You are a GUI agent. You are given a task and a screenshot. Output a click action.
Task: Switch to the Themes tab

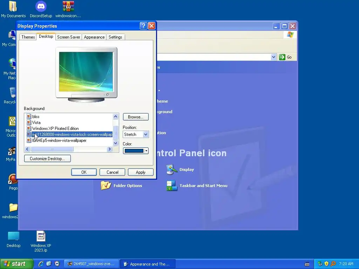coord(28,37)
